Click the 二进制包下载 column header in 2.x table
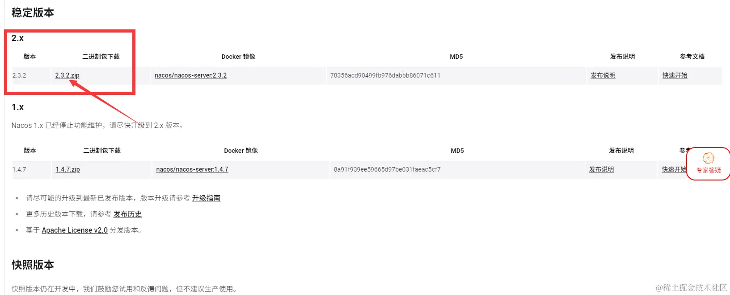 [101, 57]
